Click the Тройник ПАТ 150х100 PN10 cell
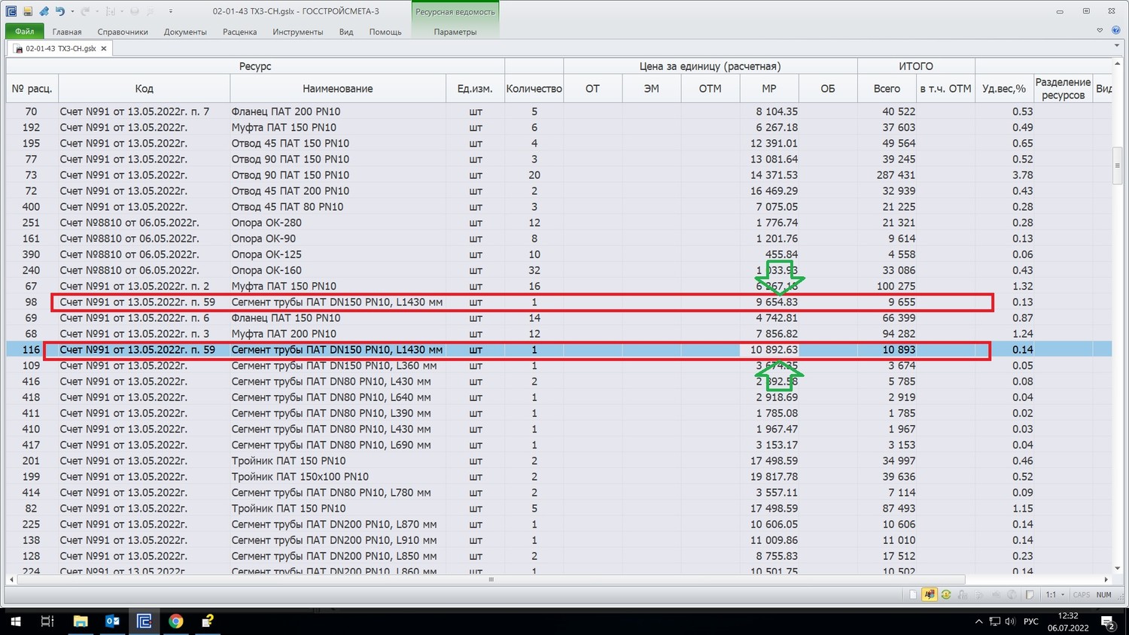The width and height of the screenshot is (1129, 635). click(338, 476)
